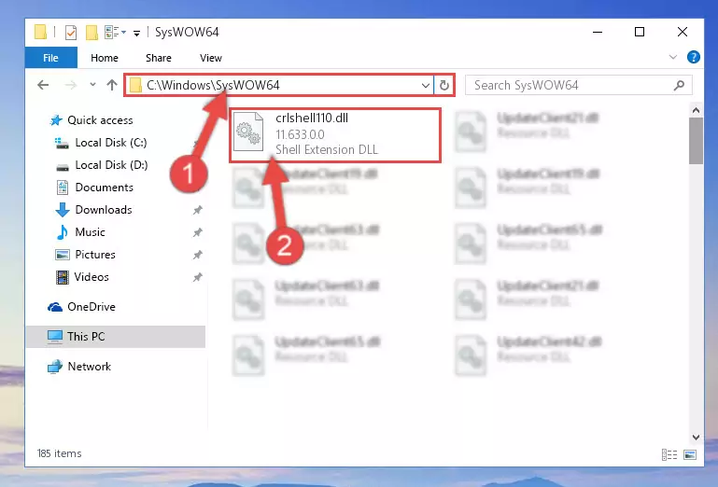Click the address bar path C:\Windows\SysWOW64

tap(213, 85)
